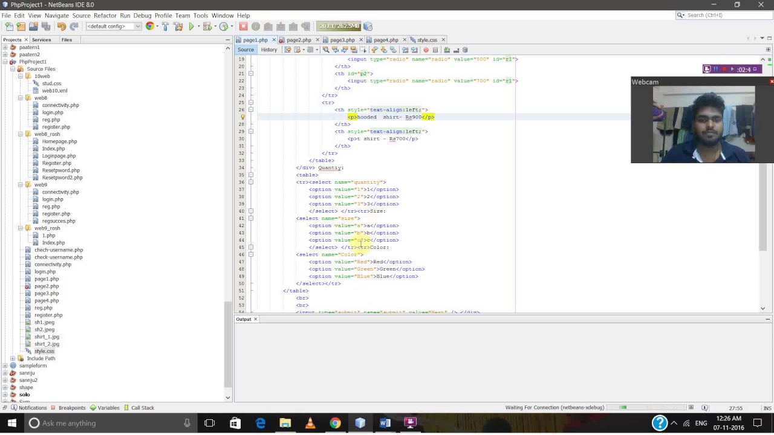Click the Last Edit icon in editor toolbar
Viewport: 774px width, 435px height.
click(288, 50)
